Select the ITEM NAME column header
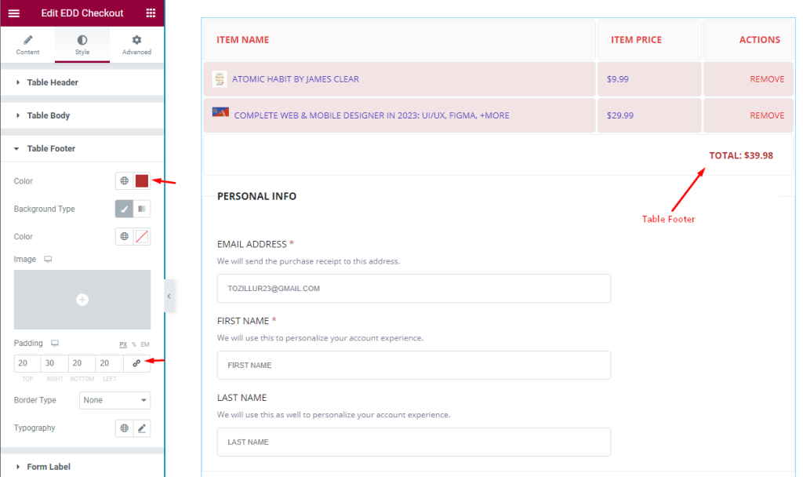 coord(243,40)
